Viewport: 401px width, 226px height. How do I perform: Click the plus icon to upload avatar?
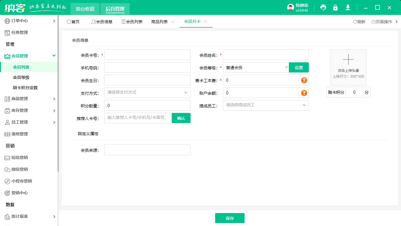point(348,59)
